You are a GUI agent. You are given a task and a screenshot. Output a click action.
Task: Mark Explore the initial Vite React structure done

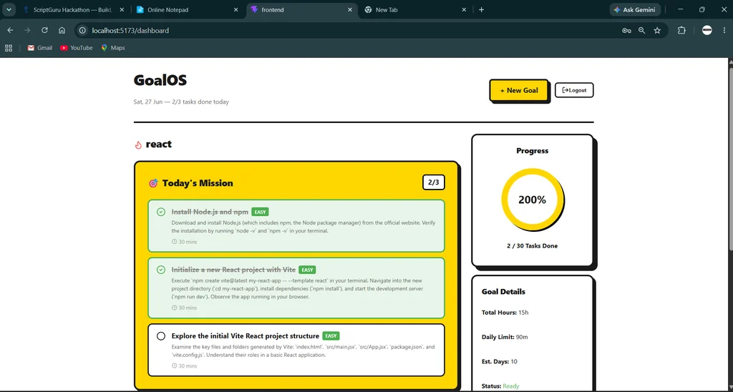161,336
